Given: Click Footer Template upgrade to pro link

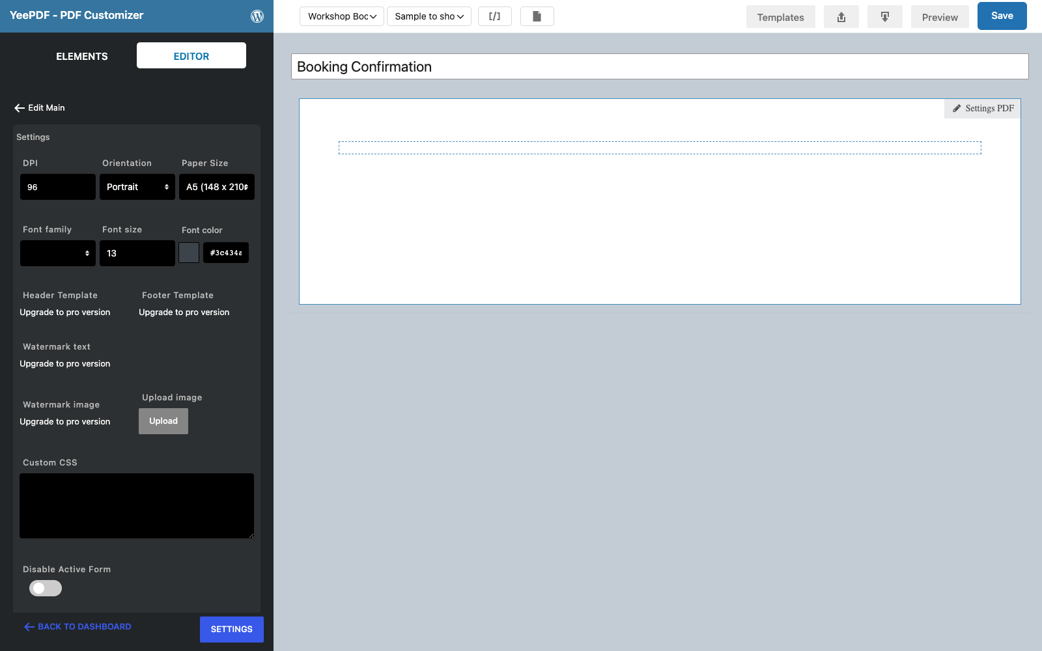Looking at the screenshot, I should tap(184, 312).
